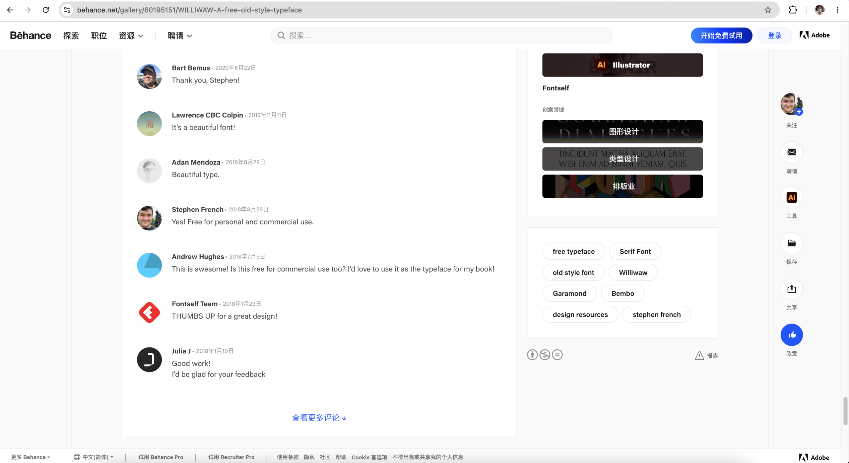Open Bart Bemus profile avatar

click(149, 77)
